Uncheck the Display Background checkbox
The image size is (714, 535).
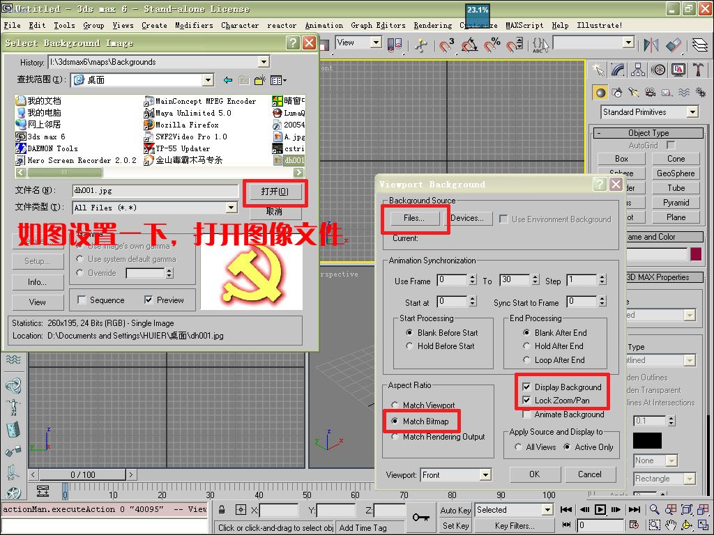(526, 387)
